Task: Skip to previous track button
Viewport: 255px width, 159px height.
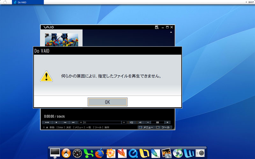Action: click(65, 122)
